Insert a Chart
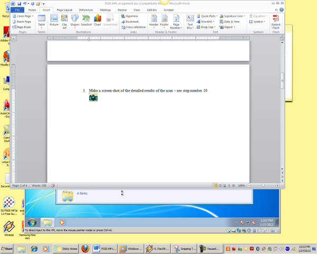The height and width of the screenshot is (254, 317). [97, 21]
